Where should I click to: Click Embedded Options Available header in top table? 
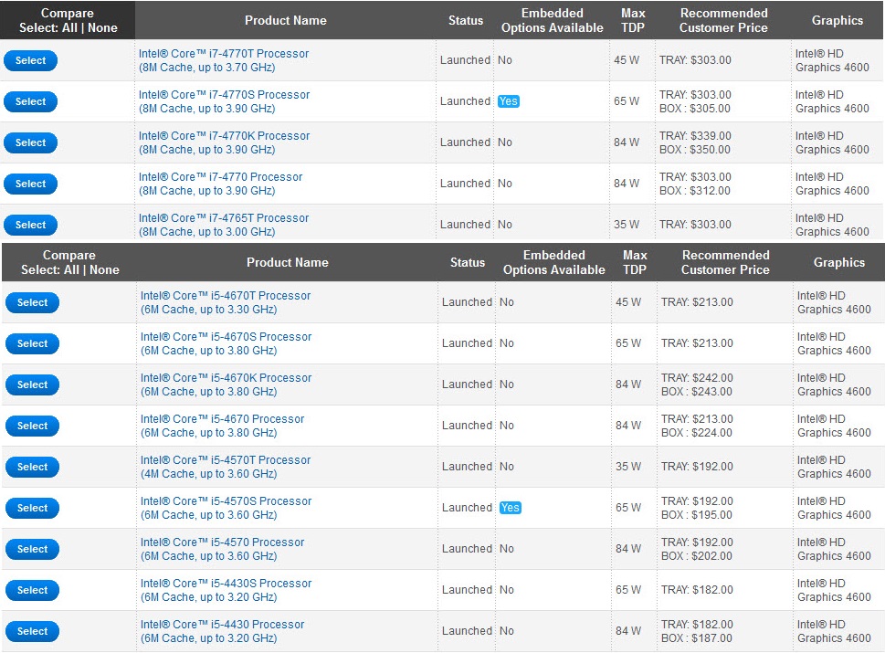click(552, 20)
